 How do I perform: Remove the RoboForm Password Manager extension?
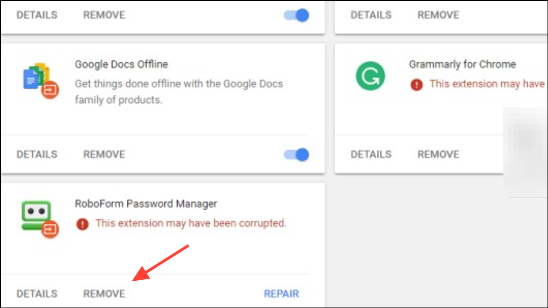[x=104, y=293]
